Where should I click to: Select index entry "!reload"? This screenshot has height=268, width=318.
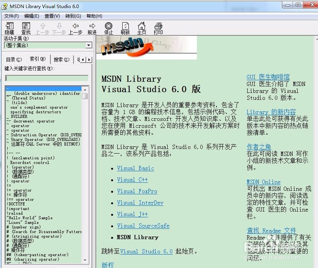click(x=15, y=213)
